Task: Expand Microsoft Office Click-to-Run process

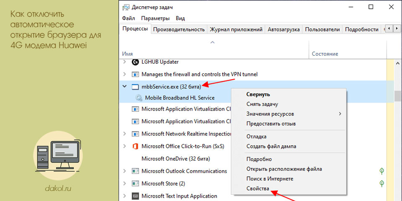Action: pos(125,146)
